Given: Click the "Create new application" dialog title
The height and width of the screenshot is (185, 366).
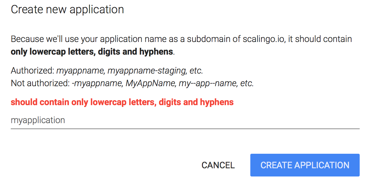Looking at the screenshot, I should [x=67, y=9].
